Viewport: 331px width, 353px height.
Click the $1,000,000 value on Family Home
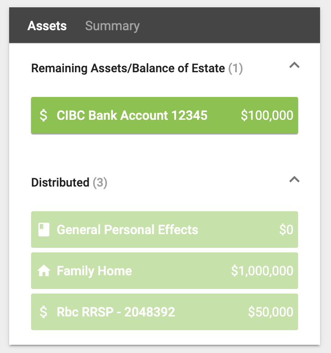[262, 271]
